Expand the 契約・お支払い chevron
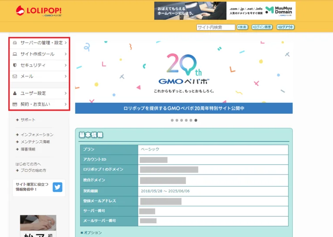Screen dimensions: 333x237 click(65, 104)
